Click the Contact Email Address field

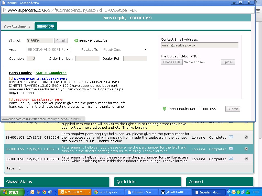coord(200,45)
